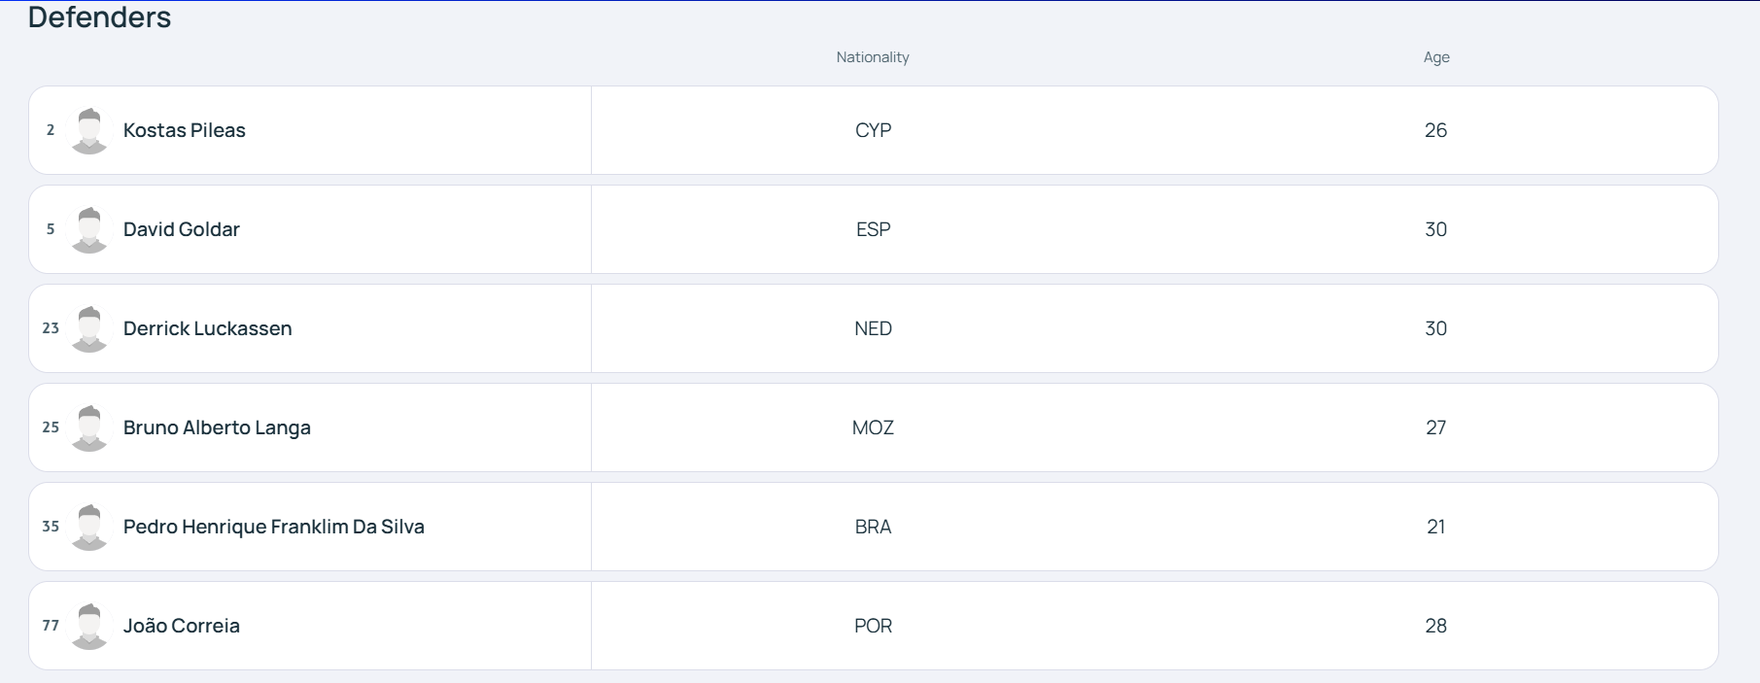Screen dimensions: 1760x683
Task: Click CYP nationality for Kostas Pileas
Action: 873,130
